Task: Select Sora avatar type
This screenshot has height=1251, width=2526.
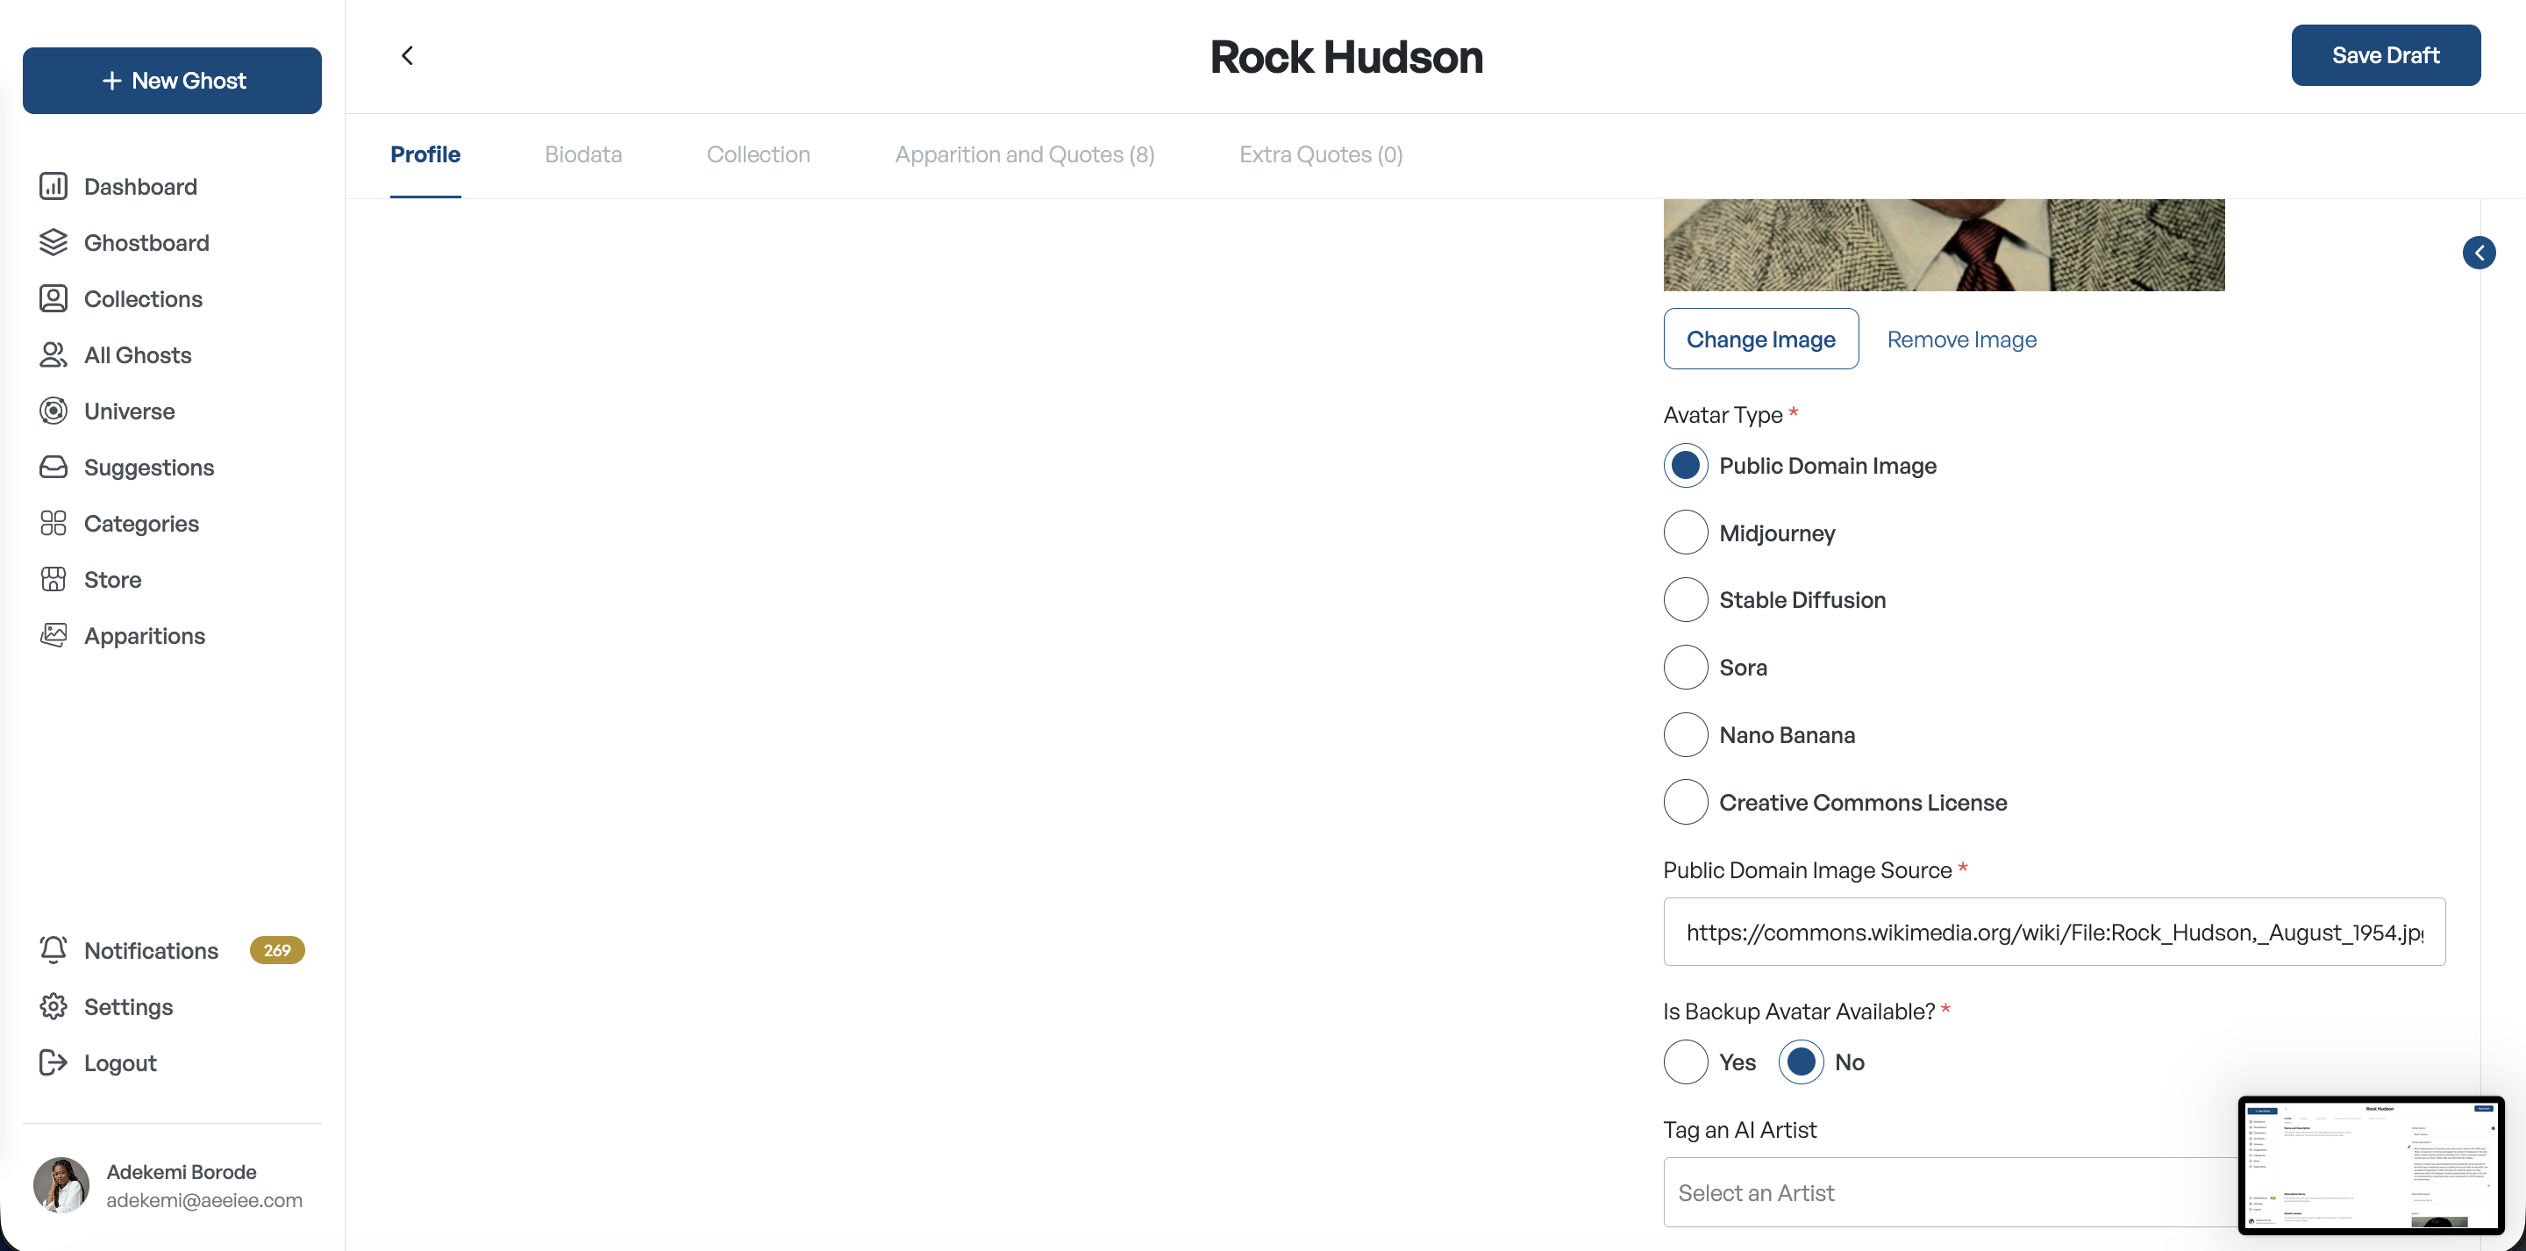Action: (x=1685, y=668)
